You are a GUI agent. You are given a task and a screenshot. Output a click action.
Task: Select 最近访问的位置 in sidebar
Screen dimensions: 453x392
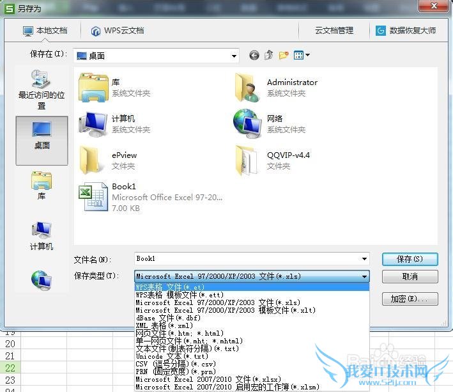pos(42,90)
